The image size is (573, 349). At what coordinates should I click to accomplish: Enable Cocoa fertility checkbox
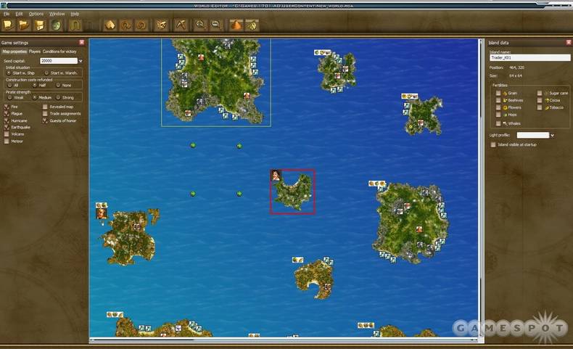click(540, 100)
